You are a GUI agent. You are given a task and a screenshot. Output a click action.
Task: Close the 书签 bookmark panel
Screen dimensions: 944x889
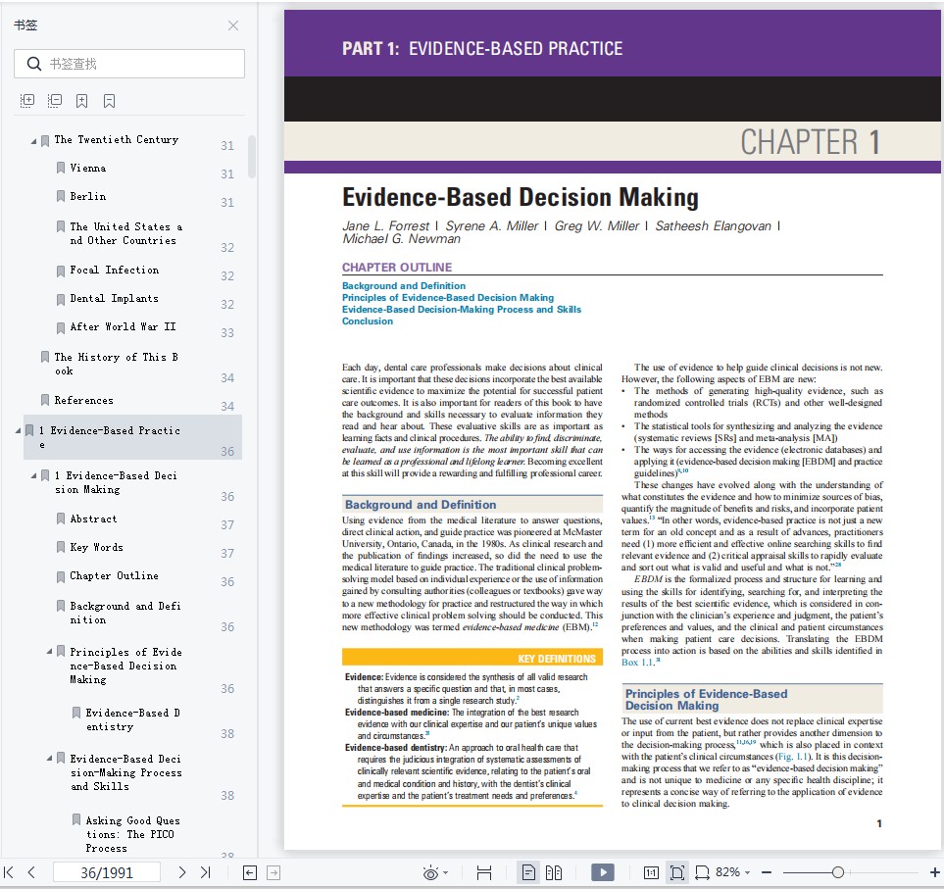[x=233, y=25]
